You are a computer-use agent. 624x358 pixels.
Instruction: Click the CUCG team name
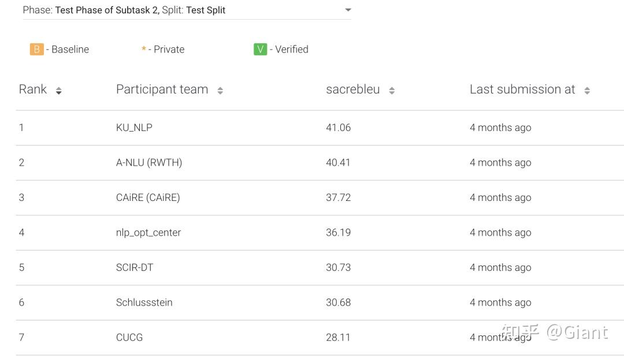129,337
